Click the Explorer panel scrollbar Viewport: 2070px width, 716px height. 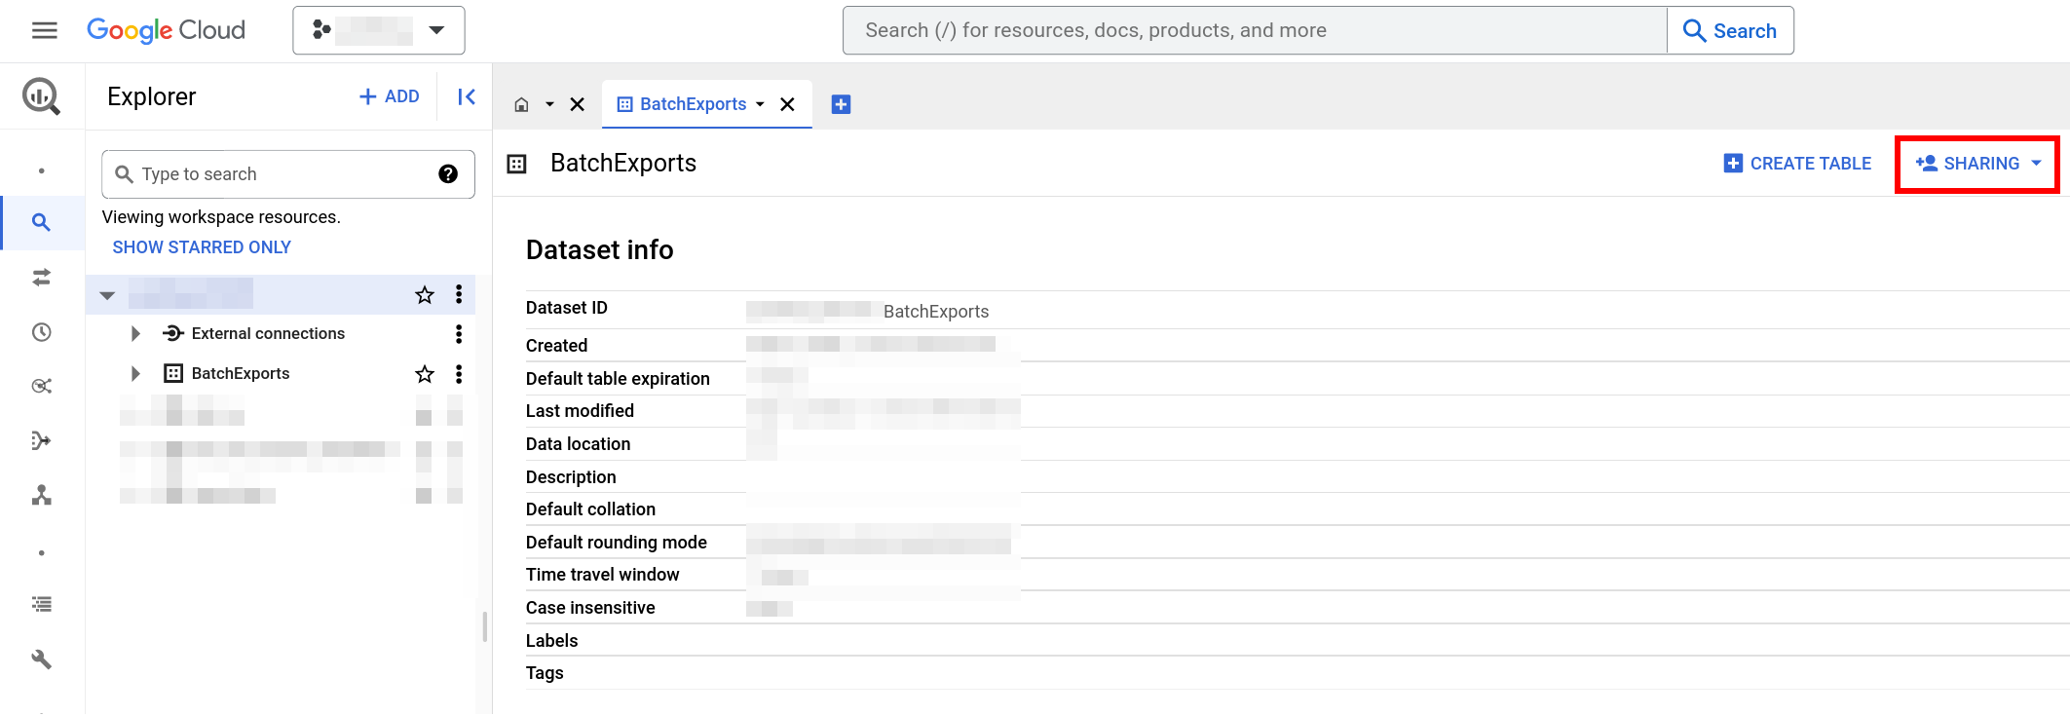pos(485,626)
